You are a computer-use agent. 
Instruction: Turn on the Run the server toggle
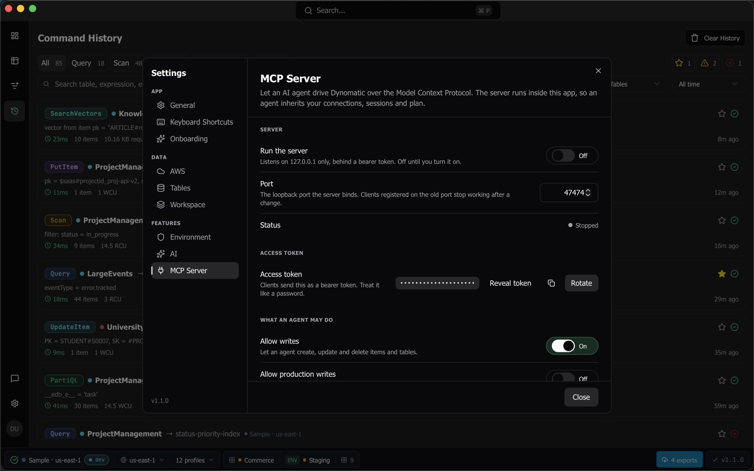pyautogui.click(x=572, y=156)
